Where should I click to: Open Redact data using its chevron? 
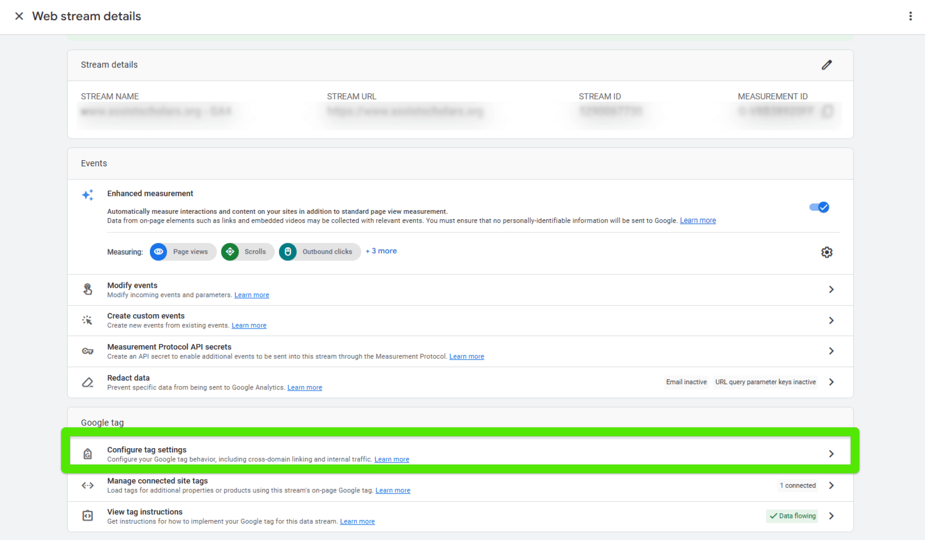(x=831, y=382)
